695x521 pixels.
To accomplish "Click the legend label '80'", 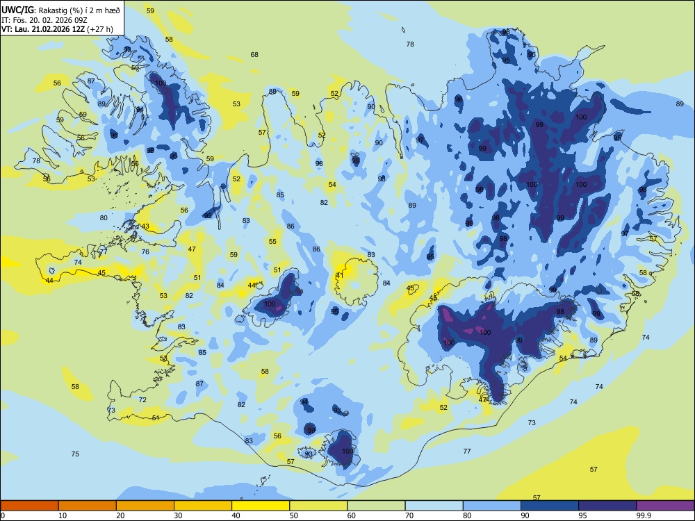I will (x=467, y=515).
